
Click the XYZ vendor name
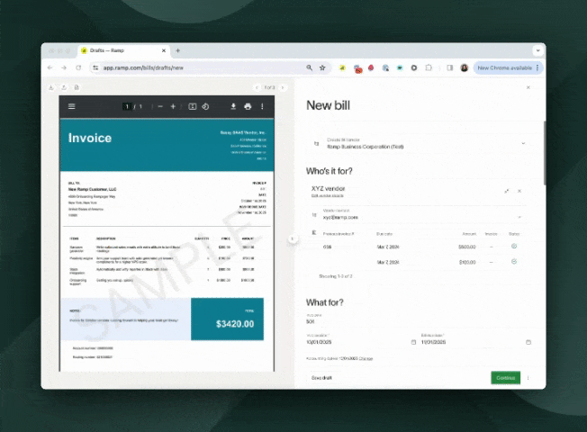(x=328, y=189)
